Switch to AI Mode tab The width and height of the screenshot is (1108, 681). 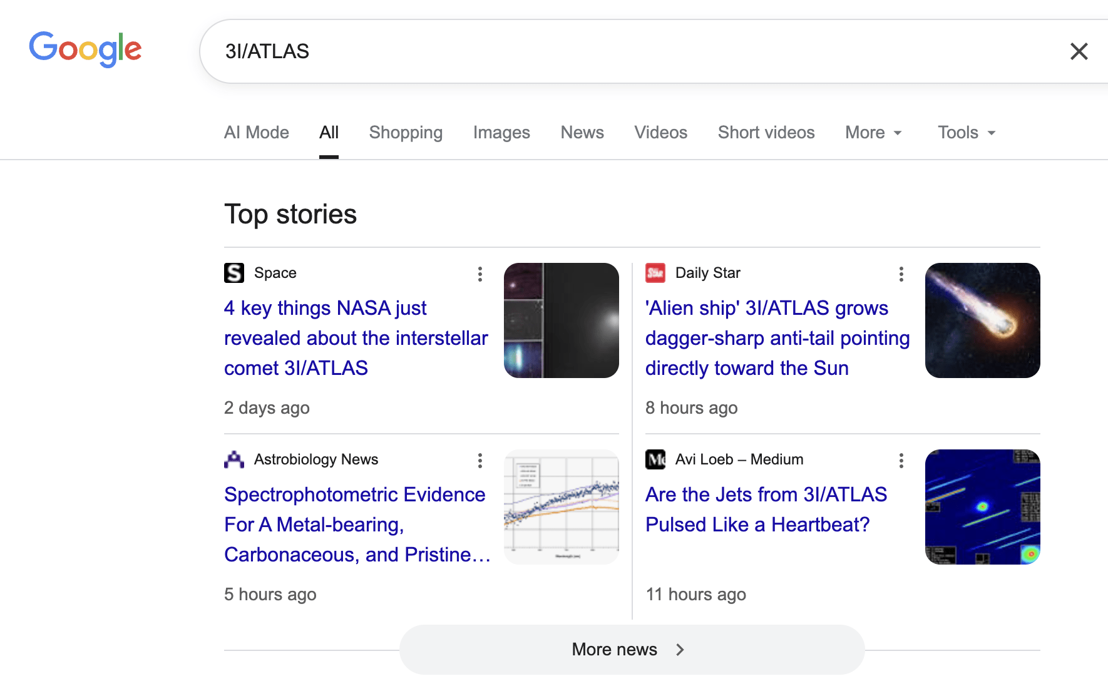tap(257, 133)
